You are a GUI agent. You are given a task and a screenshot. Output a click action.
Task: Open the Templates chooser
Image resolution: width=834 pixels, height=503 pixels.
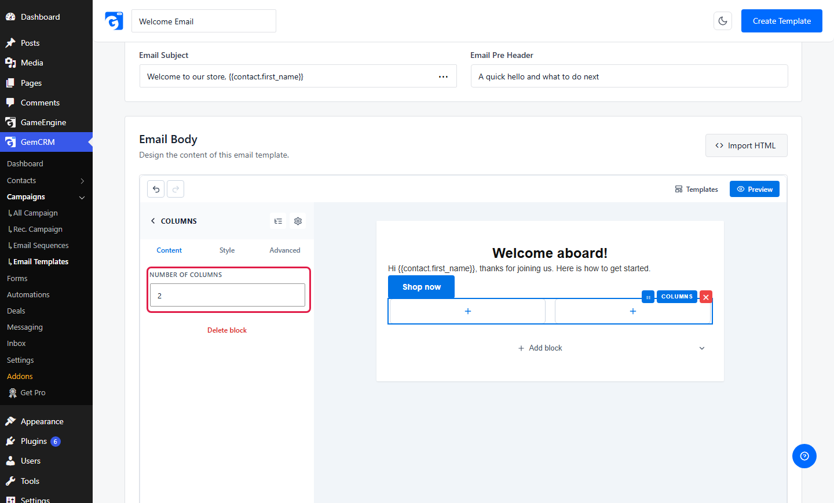coord(696,189)
